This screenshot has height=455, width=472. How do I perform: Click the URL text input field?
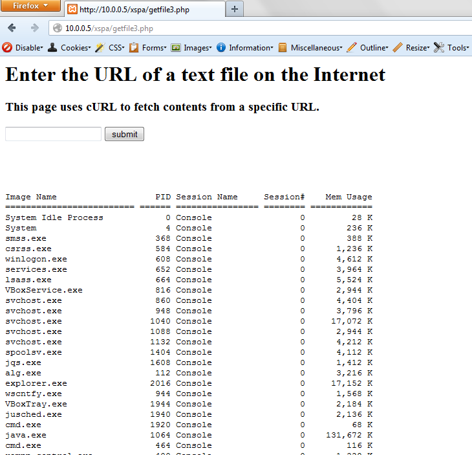(53, 134)
